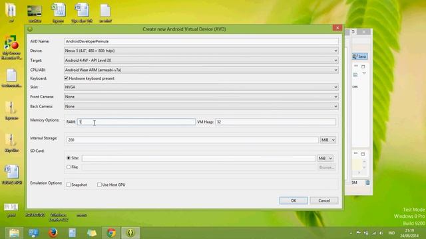
Task: Click the trash can icon in Eclipse status bar
Action: pos(367,183)
